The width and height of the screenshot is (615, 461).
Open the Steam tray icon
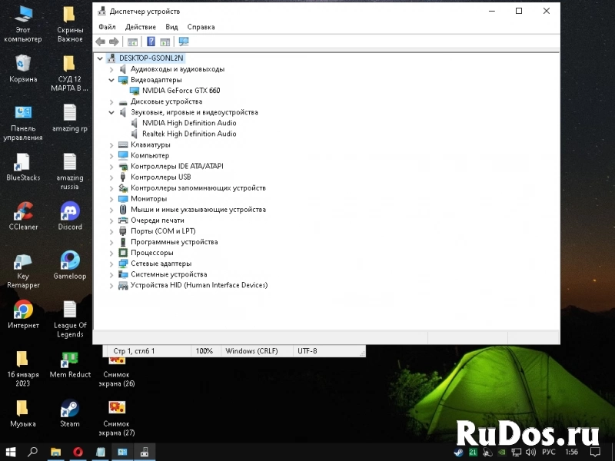click(458, 453)
